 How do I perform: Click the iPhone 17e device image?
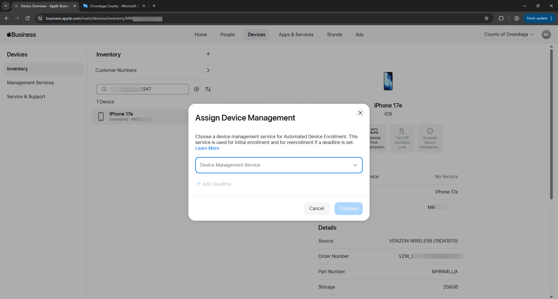point(388,81)
